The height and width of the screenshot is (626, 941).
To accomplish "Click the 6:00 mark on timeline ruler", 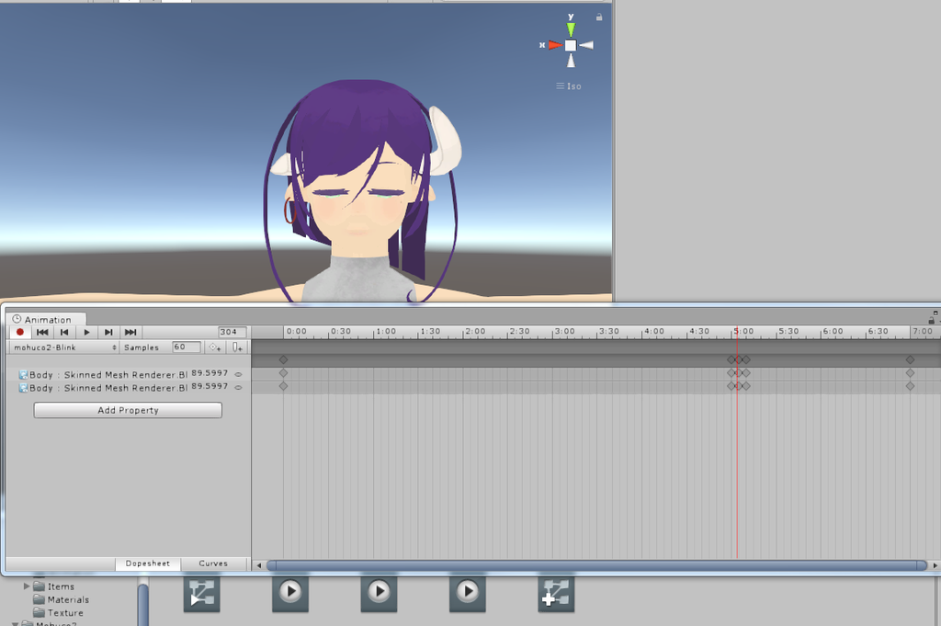I will 833,331.
